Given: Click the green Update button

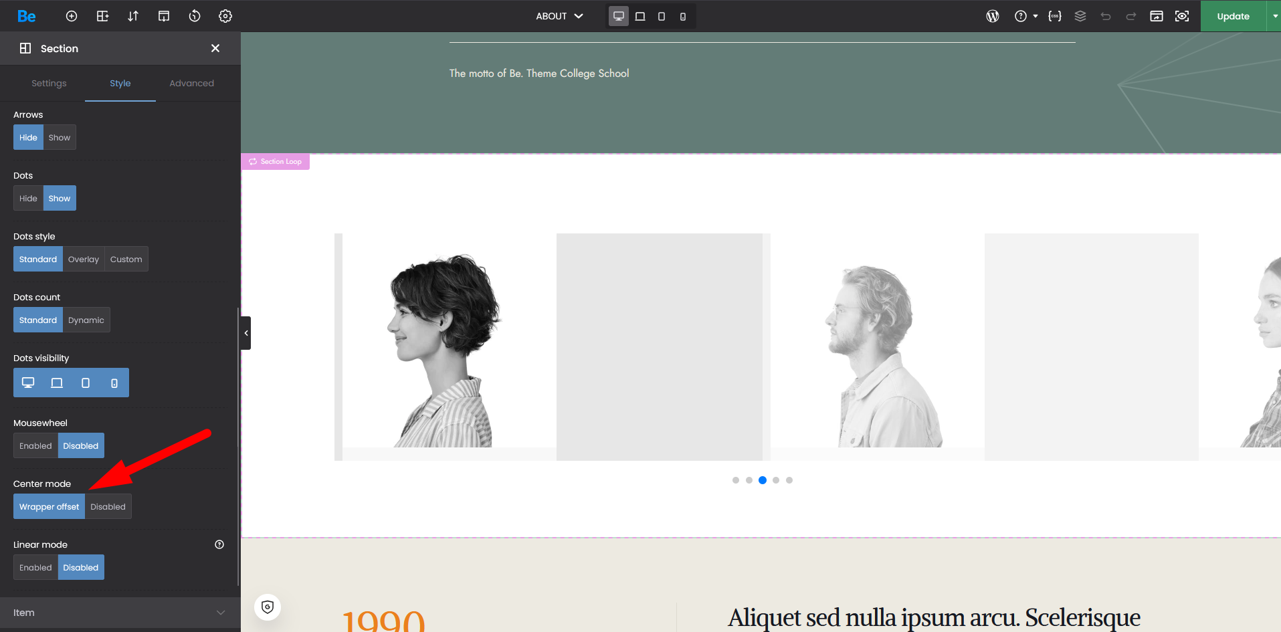Looking at the screenshot, I should [1233, 16].
